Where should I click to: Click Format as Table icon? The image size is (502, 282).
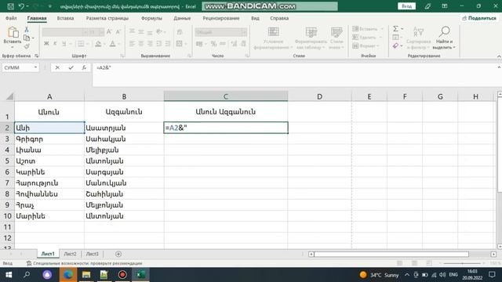[311, 32]
